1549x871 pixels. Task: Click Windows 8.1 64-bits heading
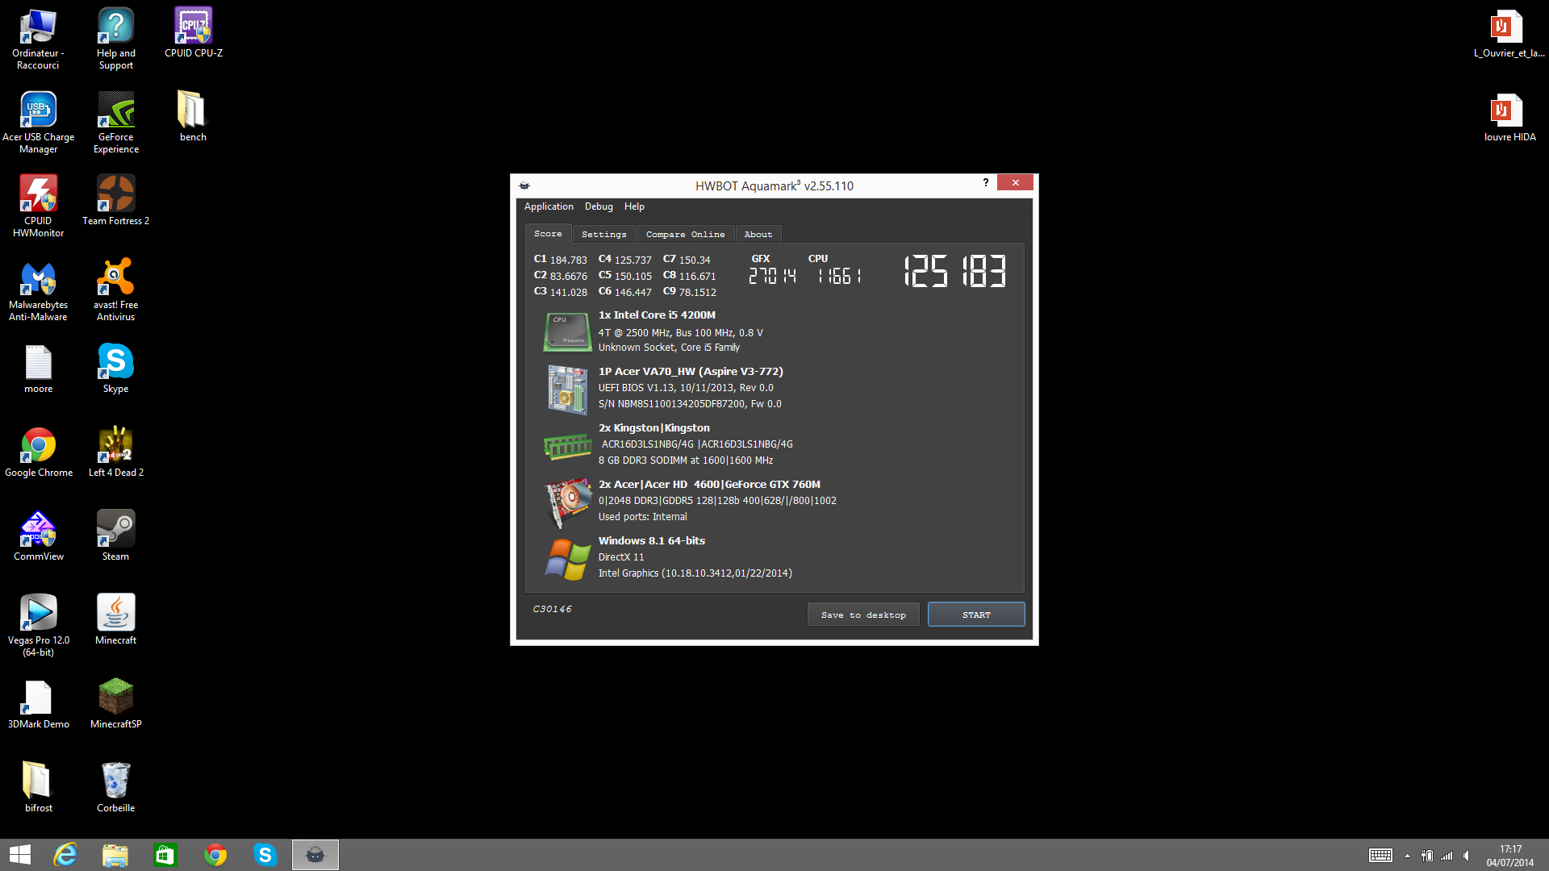point(652,541)
